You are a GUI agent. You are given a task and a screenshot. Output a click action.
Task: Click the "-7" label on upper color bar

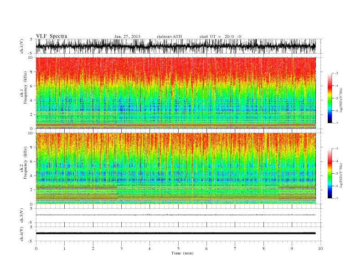coord(336,123)
